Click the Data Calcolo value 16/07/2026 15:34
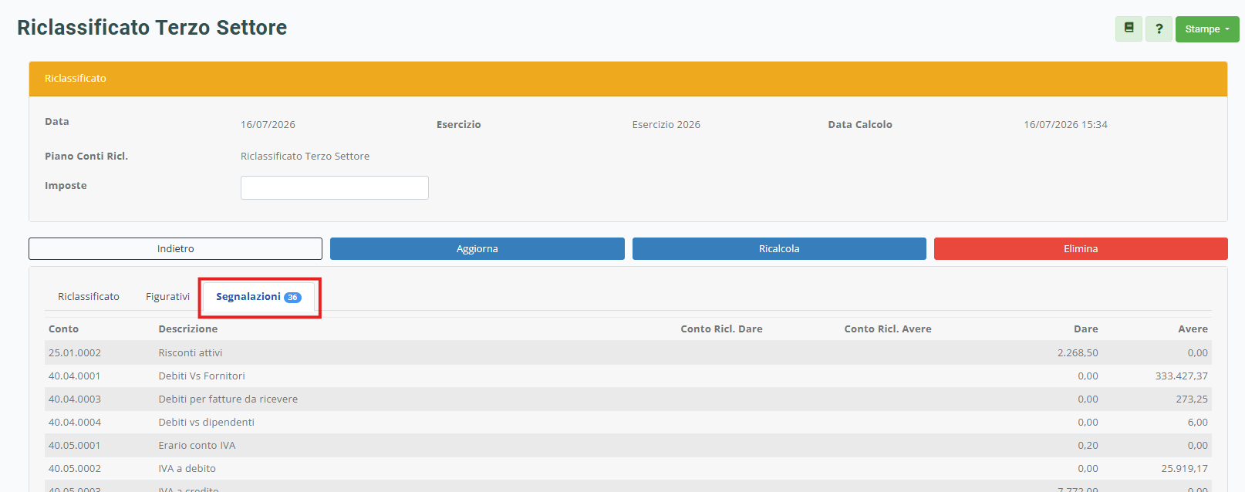1245x492 pixels. [1065, 124]
